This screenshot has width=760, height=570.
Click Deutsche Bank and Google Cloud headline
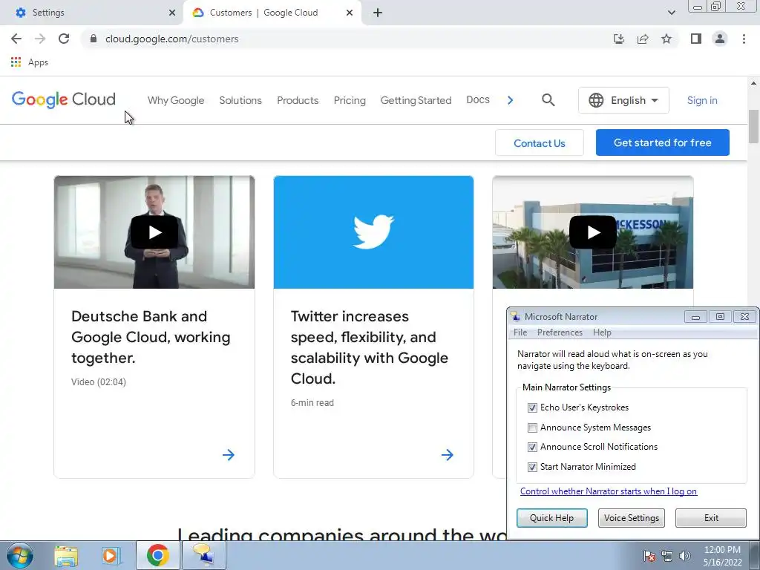pyautogui.click(x=151, y=337)
